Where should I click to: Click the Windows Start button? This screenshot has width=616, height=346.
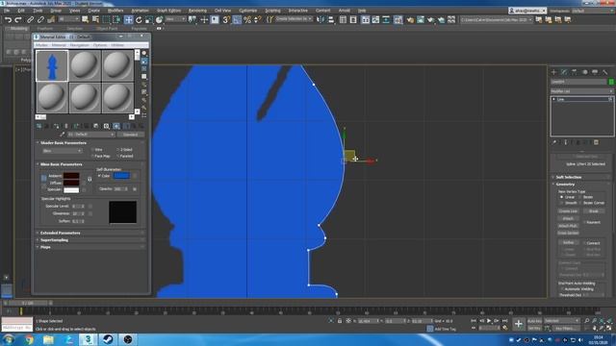pyautogui.click(x=9, y=339)
